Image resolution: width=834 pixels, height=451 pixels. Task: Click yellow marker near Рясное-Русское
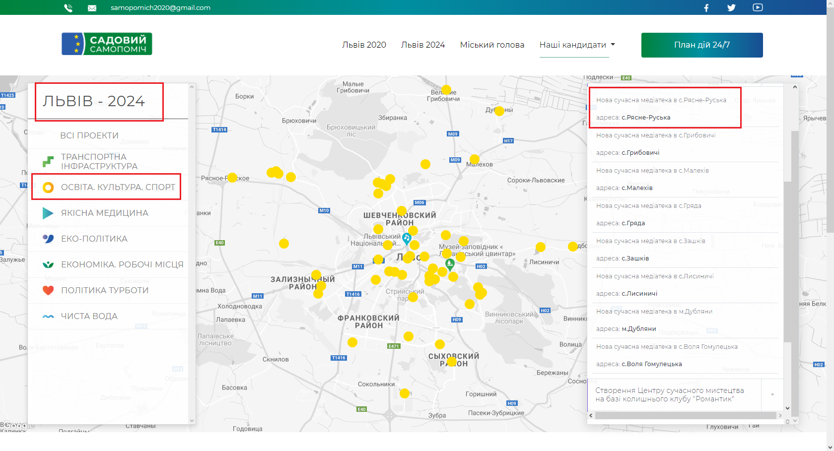[x=232, y=178]
